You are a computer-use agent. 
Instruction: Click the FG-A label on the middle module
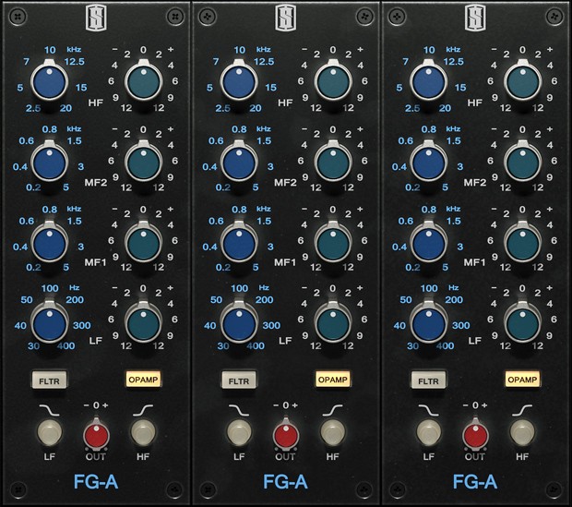(x=286, y=481)
